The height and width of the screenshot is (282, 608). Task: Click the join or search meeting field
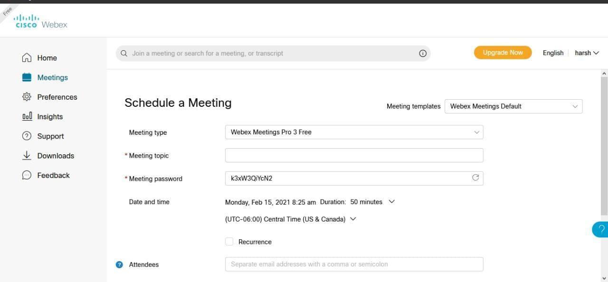[x=273, y=53]
